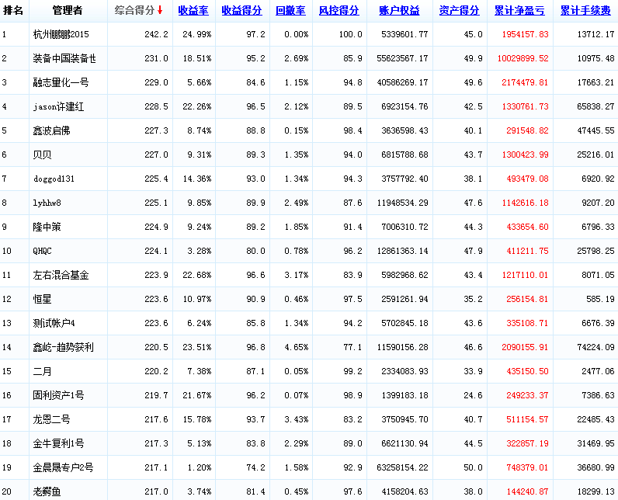Select manager 测试帐户4
The height and width of the screenshot is (500, 618).
point(54,323)
